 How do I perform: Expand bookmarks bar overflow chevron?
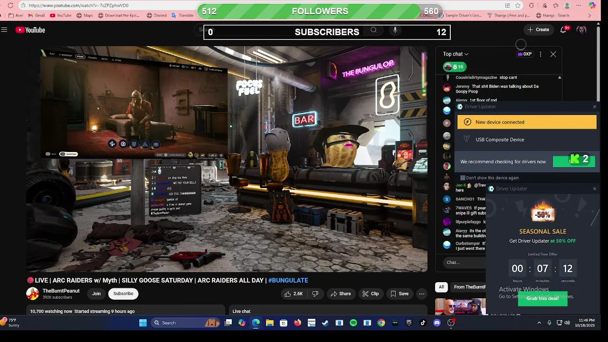pyautogui.click(x=589, y=15)
